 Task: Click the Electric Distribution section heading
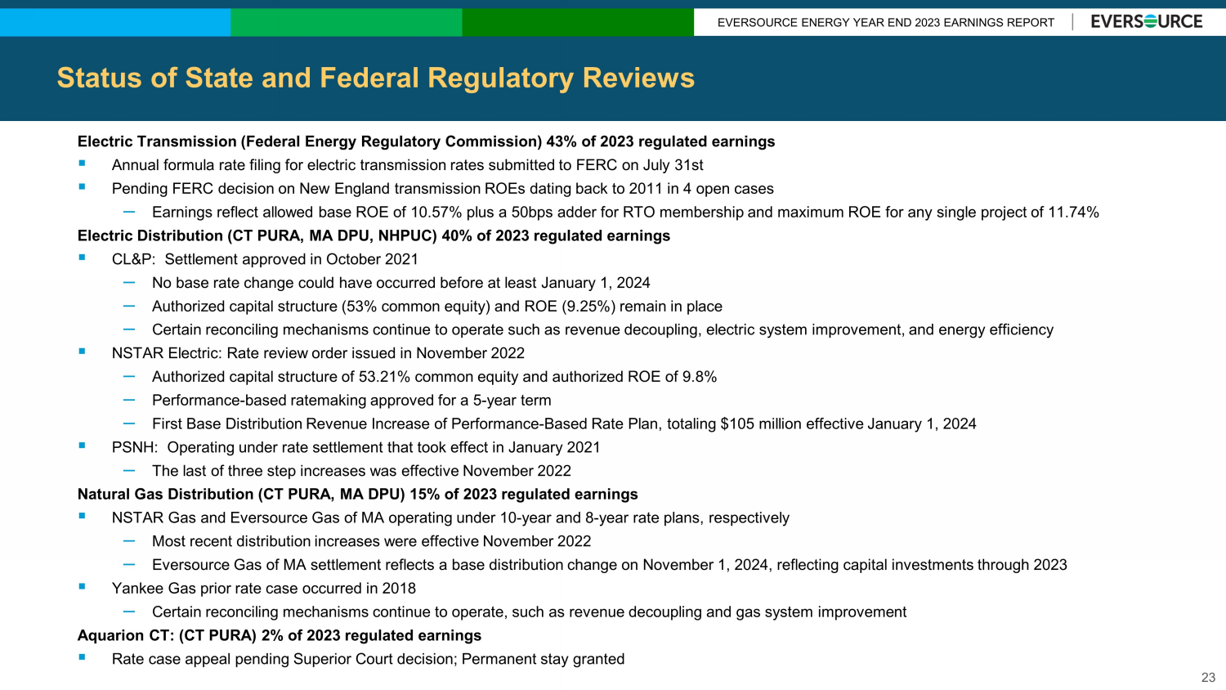tap(374, 235)
